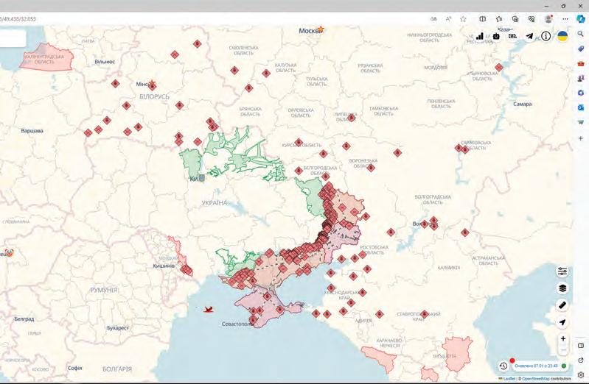This screenshot has width=589, height=384.
Task: Click the Смоленська область label
Action: coord(243,51)
